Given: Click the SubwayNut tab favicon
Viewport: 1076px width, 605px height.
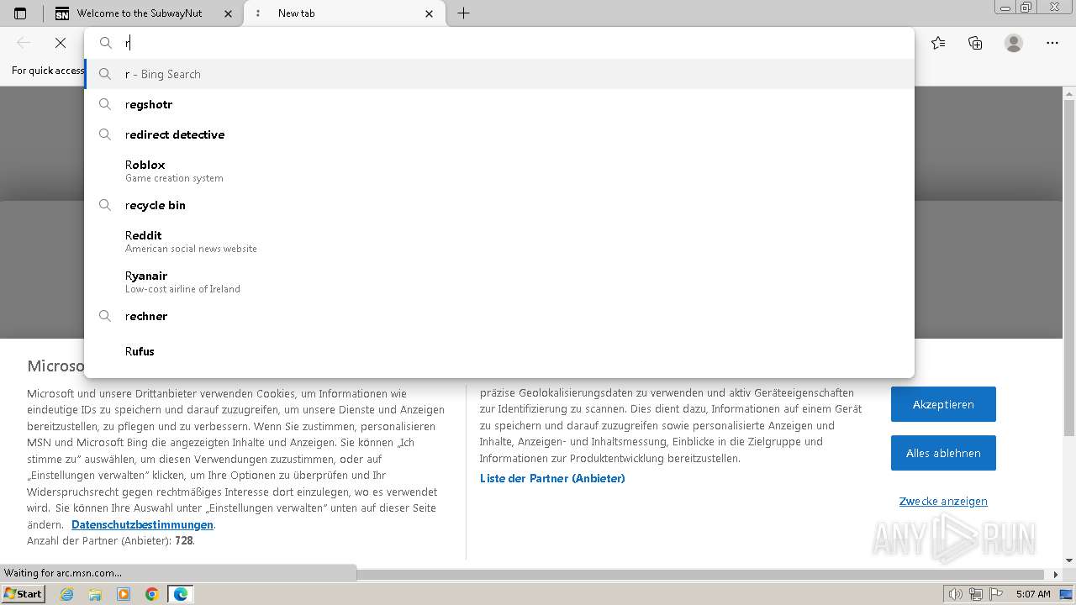Looking at the screenshot, I should (x=62, y=13).
